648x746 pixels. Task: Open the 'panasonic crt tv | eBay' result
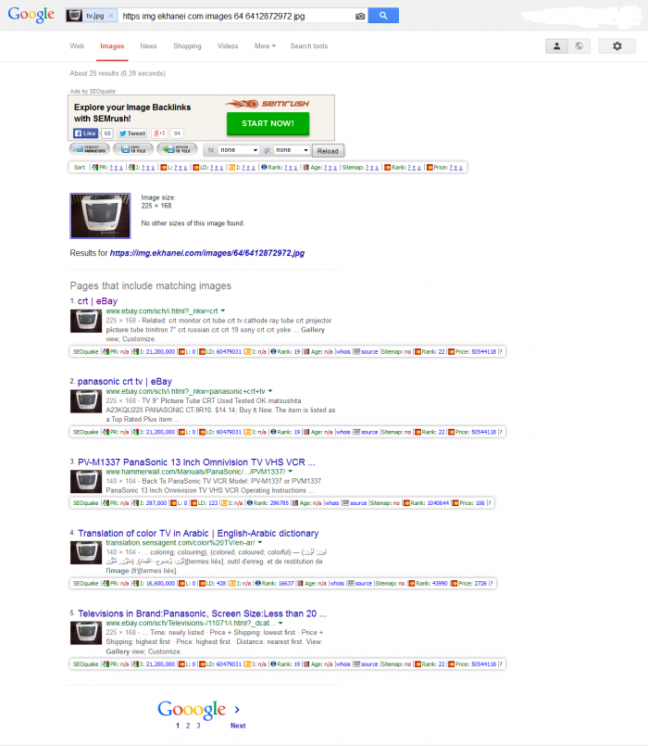click(x=125, y=382)
